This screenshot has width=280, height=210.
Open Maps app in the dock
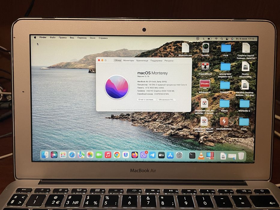[x=81, y=155]
